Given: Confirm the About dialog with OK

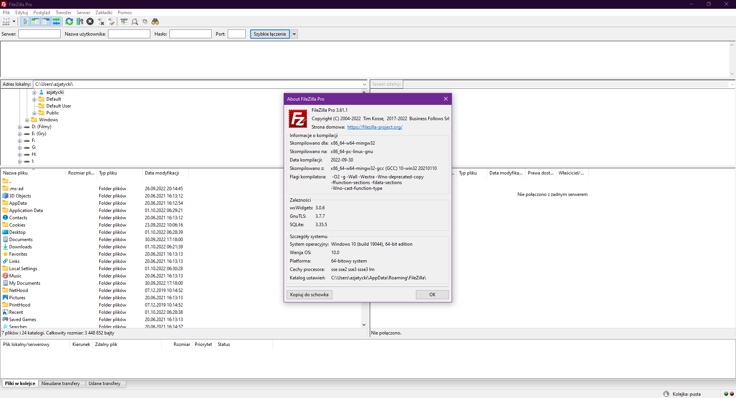Looking at the screenshot, I should pos(432,295).
